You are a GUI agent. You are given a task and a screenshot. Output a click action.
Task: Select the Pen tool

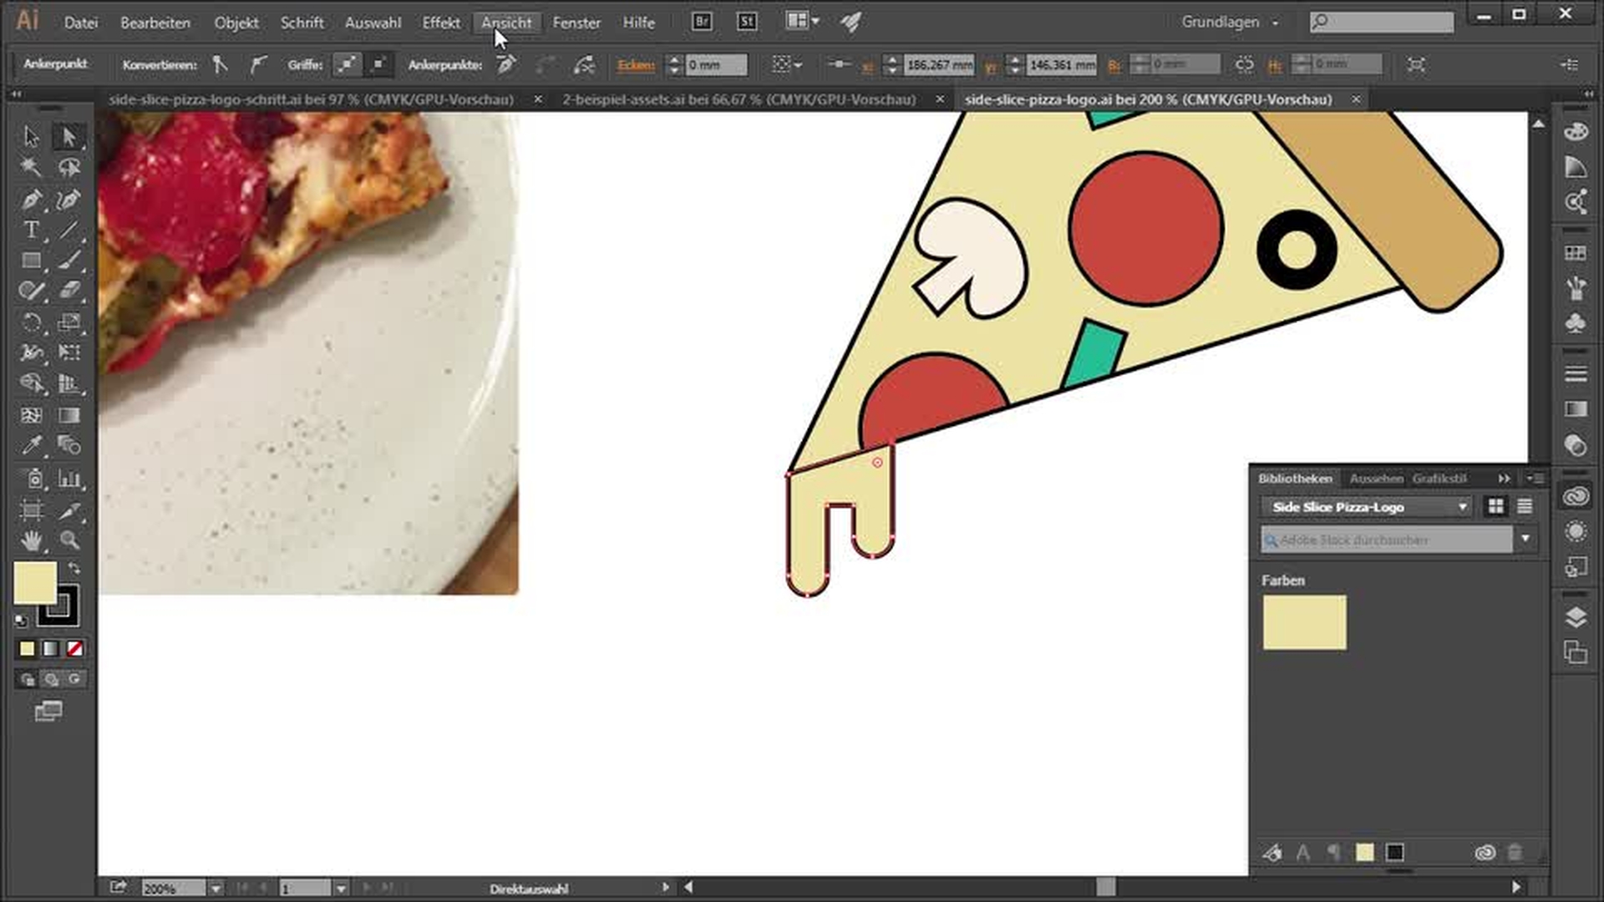[x=31, y=200]
